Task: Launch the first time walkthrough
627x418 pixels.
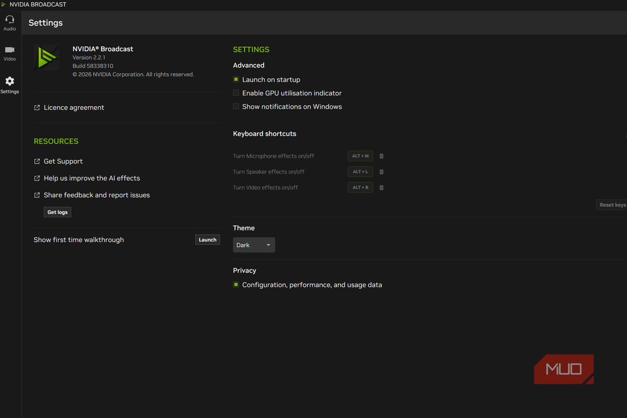Action: point(207,240)
